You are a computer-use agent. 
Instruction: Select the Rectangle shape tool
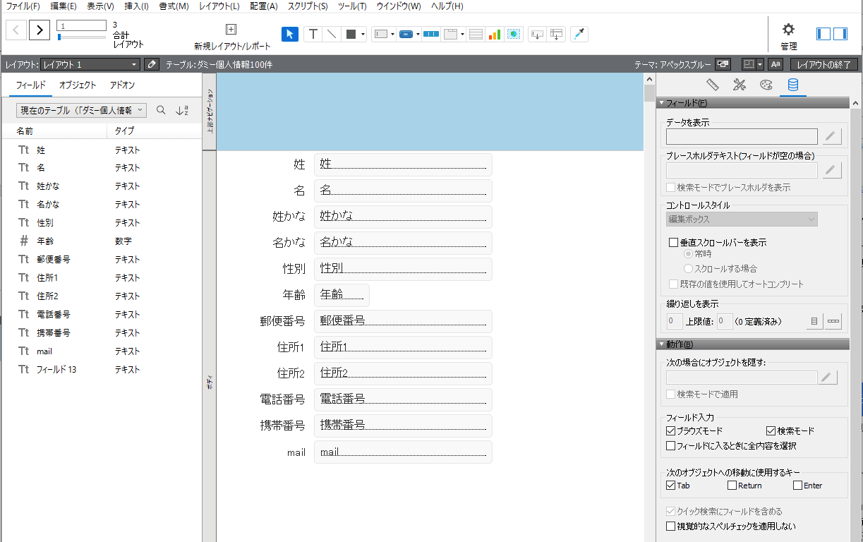[x=351, y=34]
